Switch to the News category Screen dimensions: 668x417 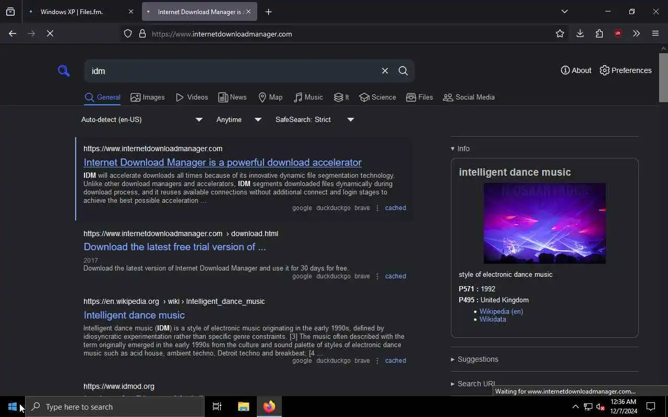tap(232, 97)
